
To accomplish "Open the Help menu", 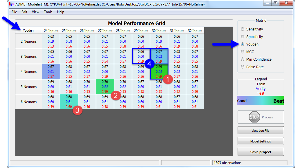I will tap(60, 12).
